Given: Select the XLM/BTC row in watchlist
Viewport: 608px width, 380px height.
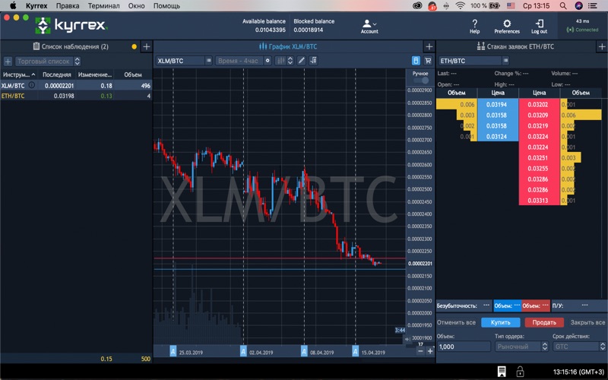Looking at the screenshot, I should click(76, 85).
